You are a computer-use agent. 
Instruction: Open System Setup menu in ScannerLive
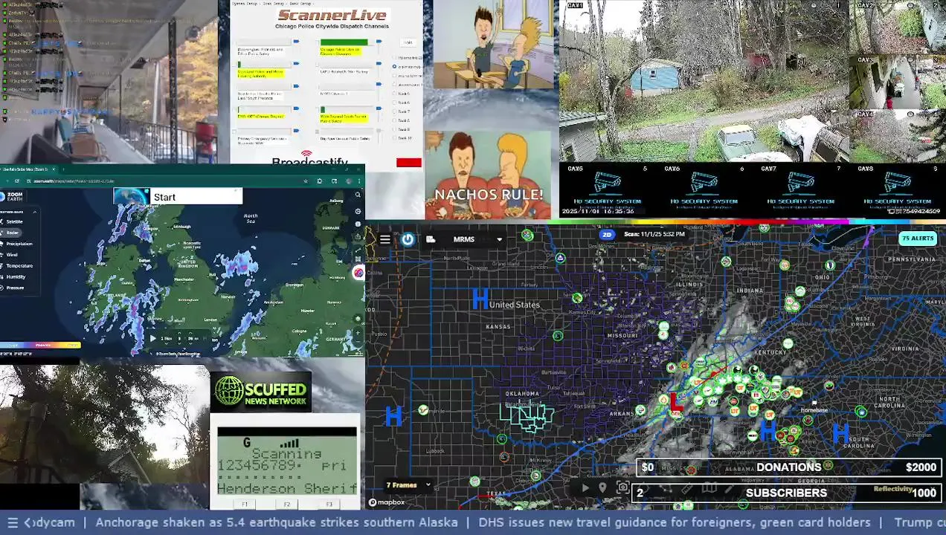click(245, 4)
